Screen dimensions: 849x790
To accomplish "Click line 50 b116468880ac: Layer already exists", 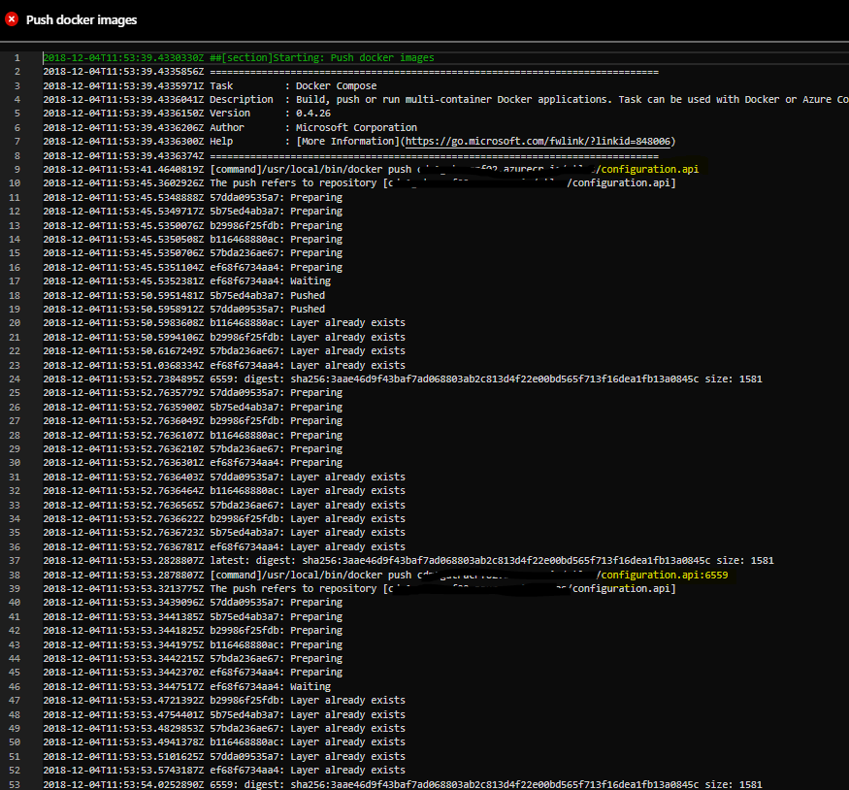I will tap(224, 741).
